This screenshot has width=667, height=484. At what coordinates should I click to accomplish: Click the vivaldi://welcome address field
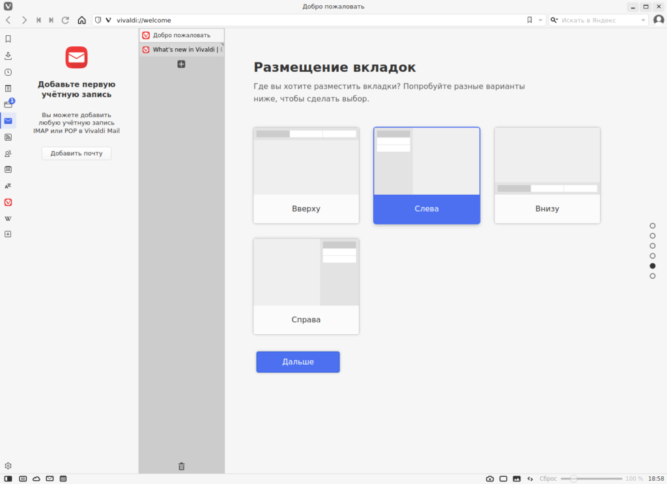point(319,20)
